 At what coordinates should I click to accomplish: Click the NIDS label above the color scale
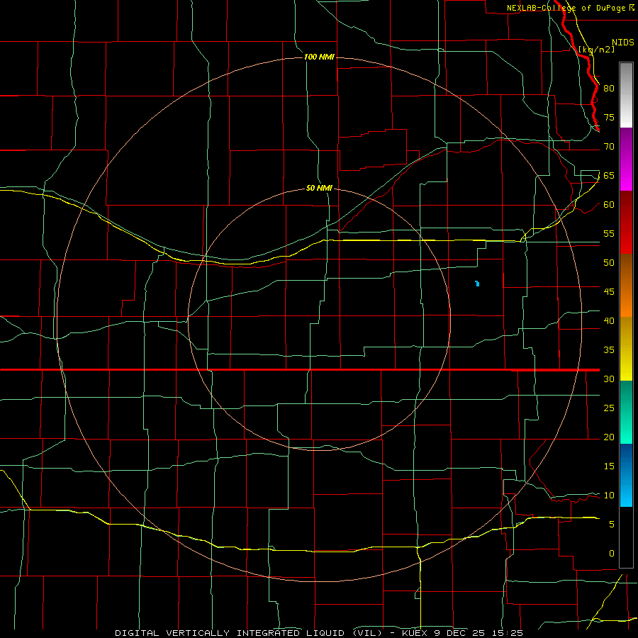(x=622, y=43)
